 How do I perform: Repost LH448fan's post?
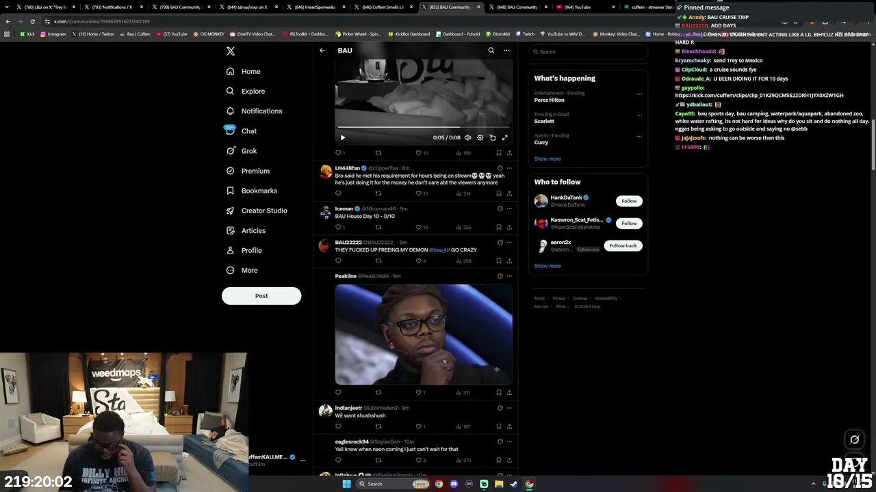pyautogui.click(x=378, y=193)
